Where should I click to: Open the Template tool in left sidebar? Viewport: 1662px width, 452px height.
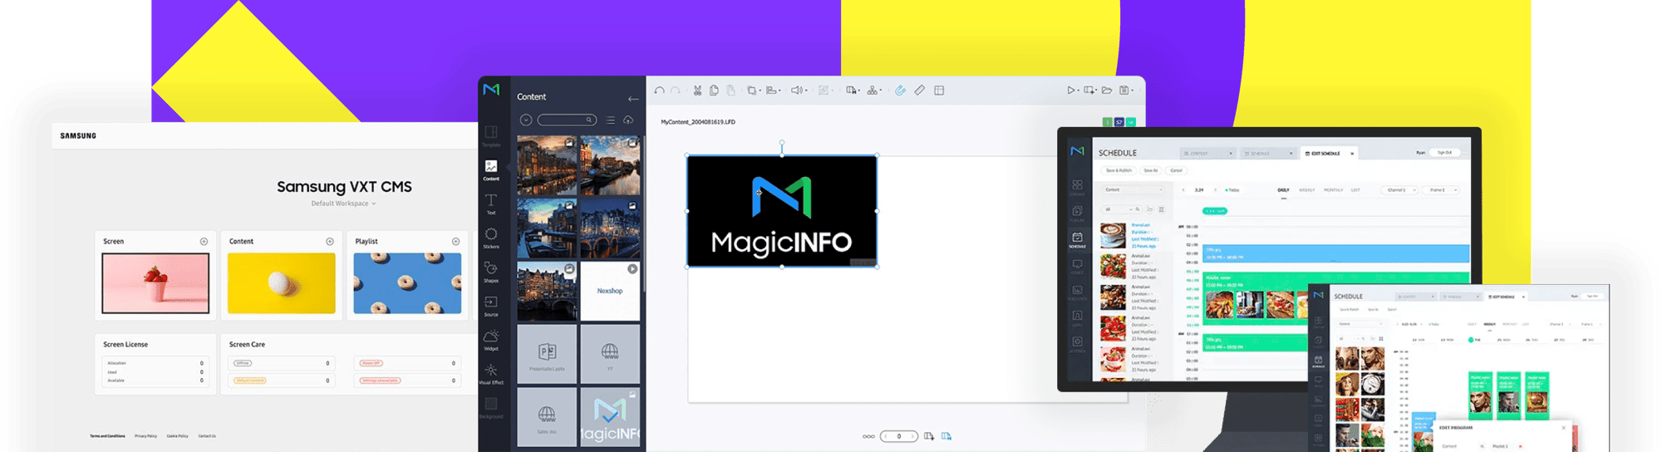pos(491,136)
